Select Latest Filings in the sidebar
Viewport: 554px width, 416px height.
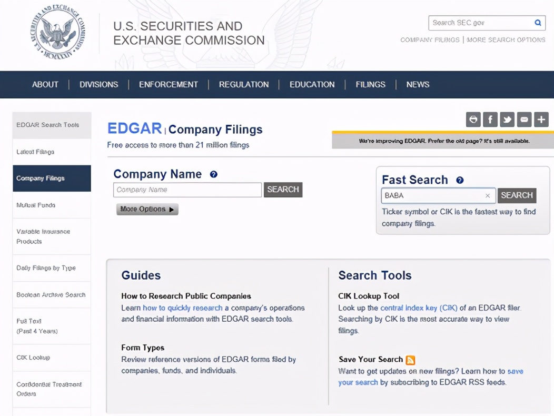tap(52, 152)
